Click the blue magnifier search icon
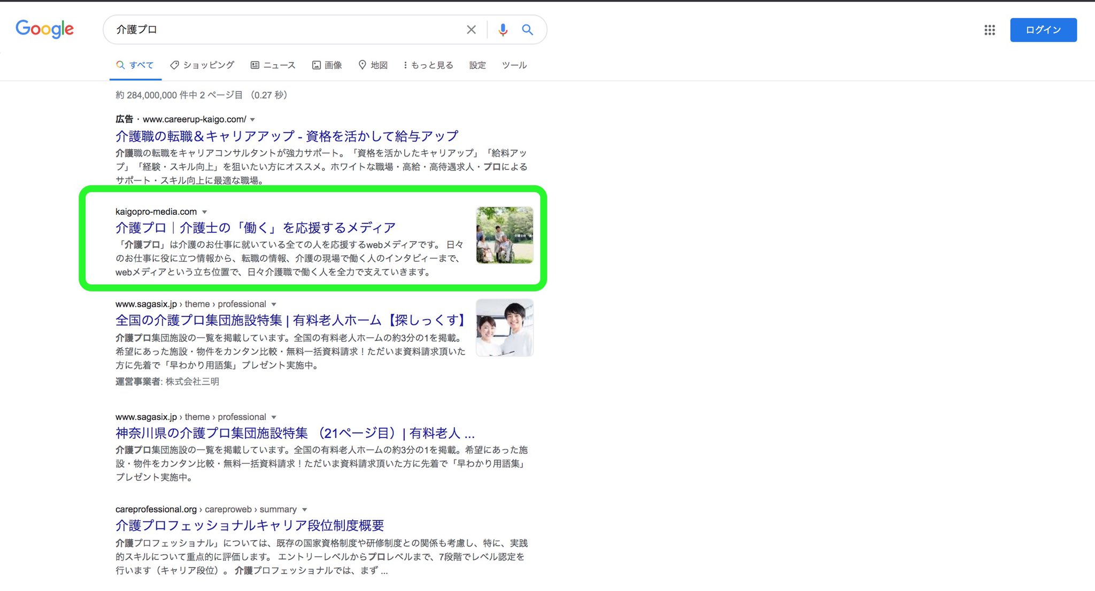This screenshot has width=1095, height=591. pos(527,30)
